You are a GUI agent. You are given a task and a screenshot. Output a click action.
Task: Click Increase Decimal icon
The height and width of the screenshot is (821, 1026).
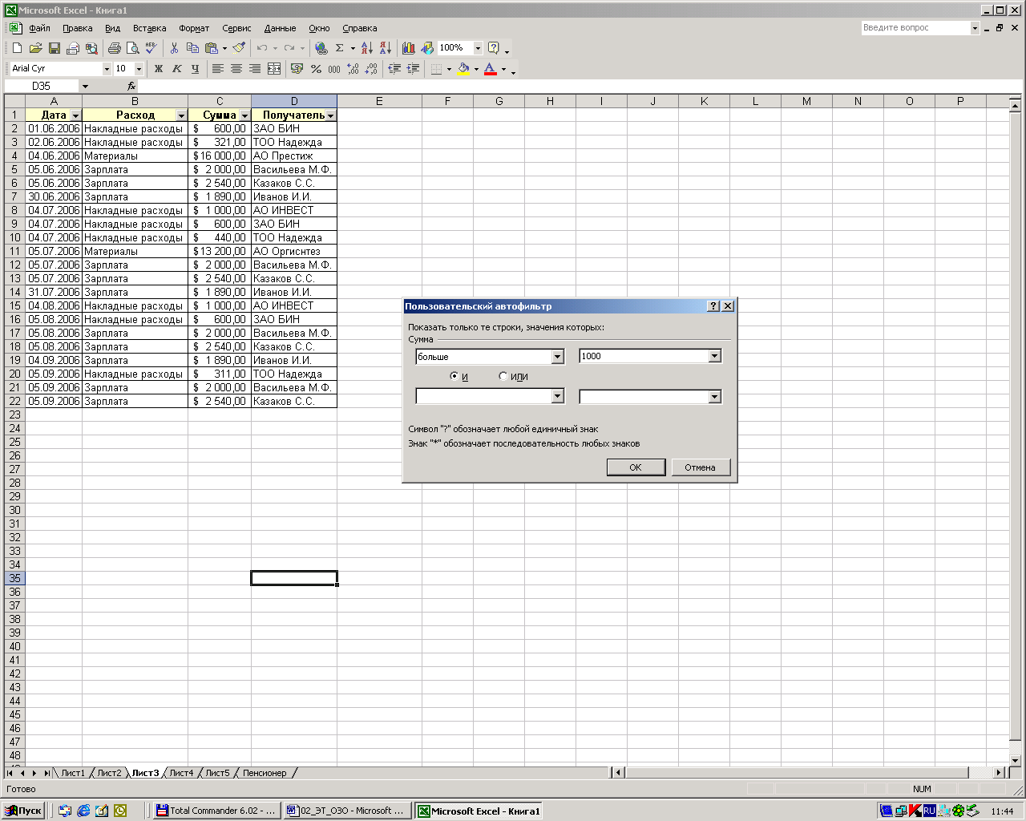tap(353, 69)
